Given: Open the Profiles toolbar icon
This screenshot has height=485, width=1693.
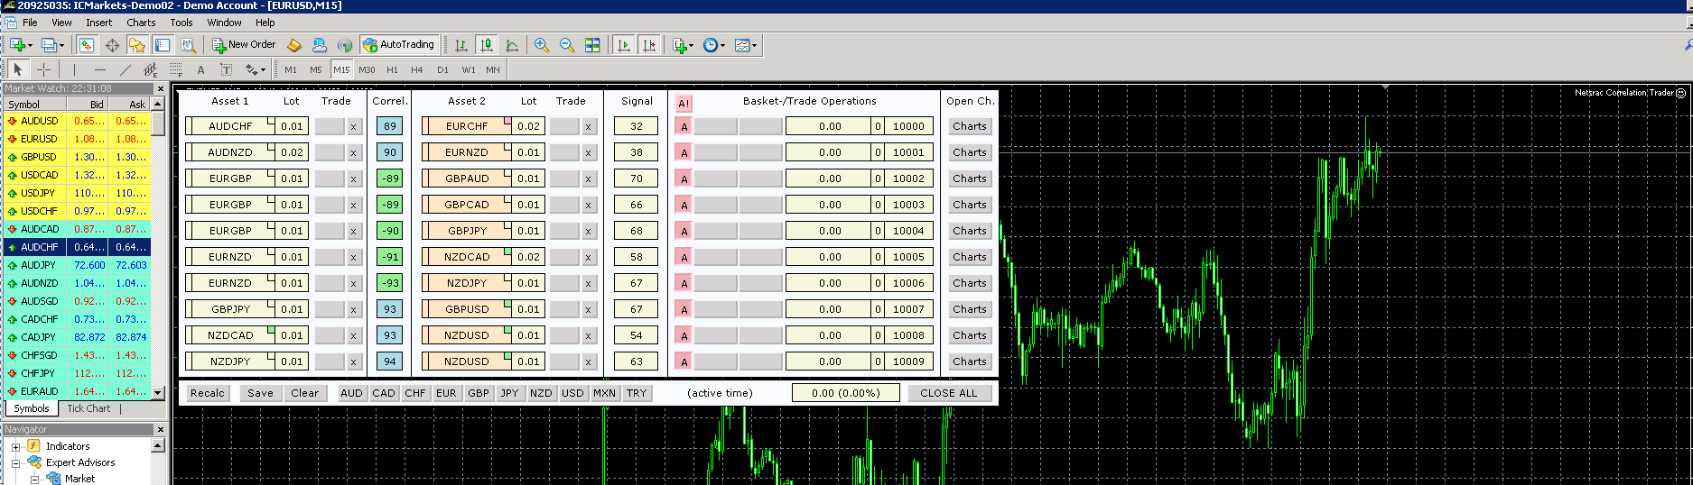Looking at the screenshot, I should [49, 44].
